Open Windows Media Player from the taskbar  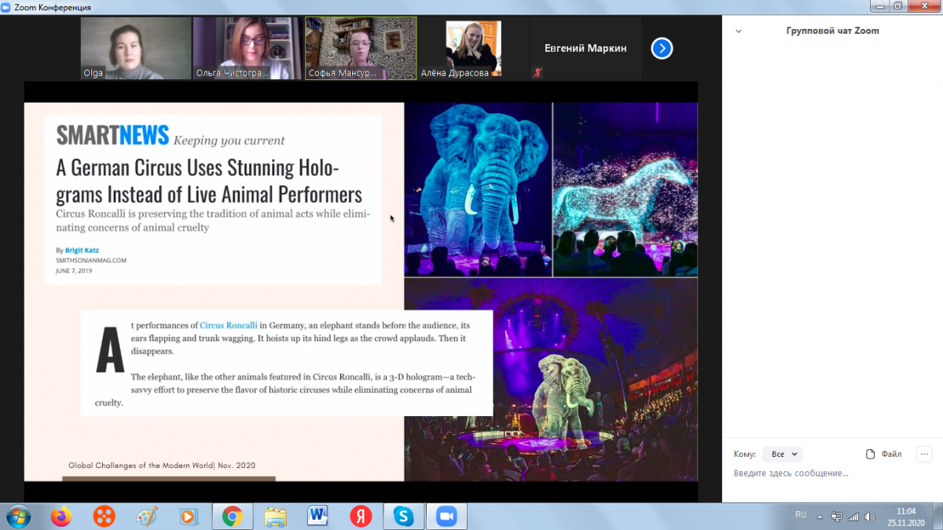pyautogui.click(x=189, y=516)
